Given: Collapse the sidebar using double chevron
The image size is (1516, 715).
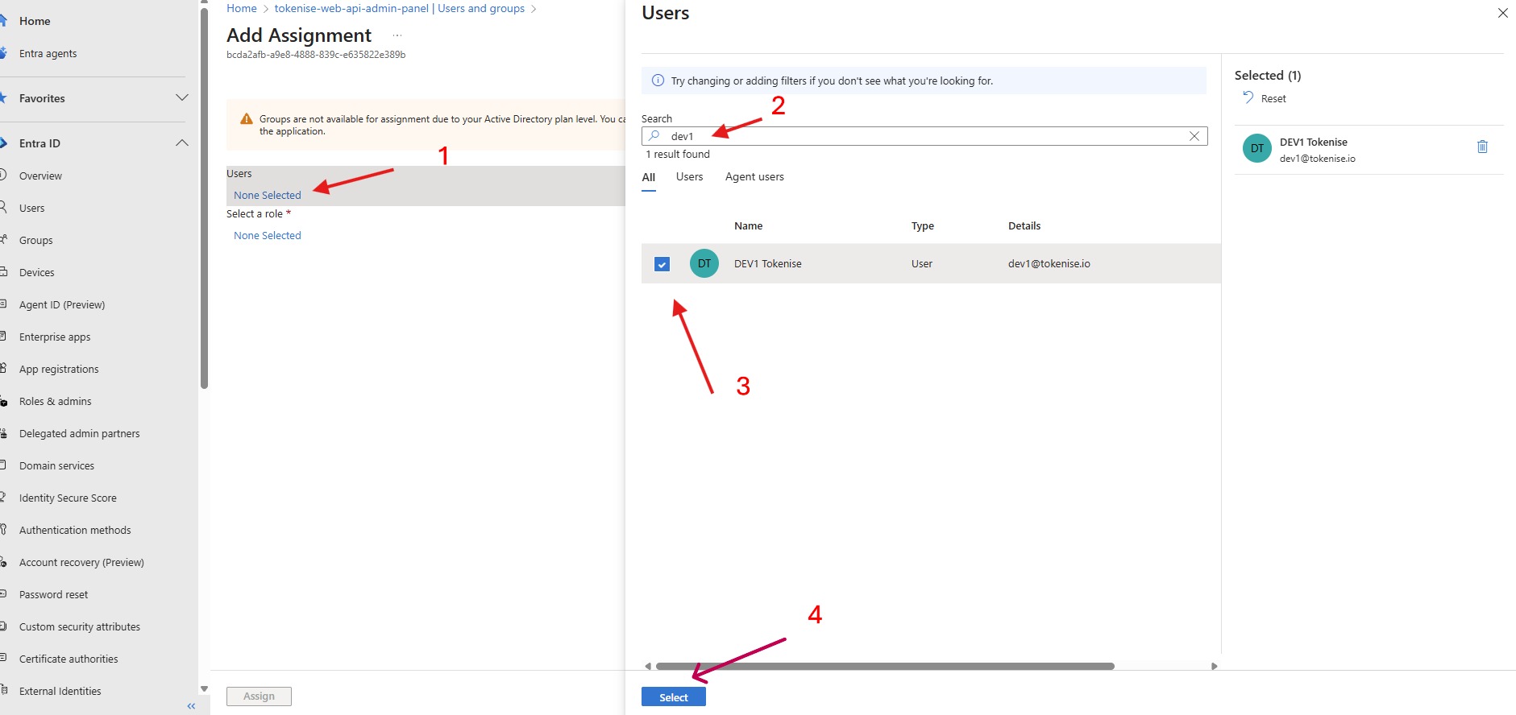Looking at the screenshot, I should [x=191, y=706].
